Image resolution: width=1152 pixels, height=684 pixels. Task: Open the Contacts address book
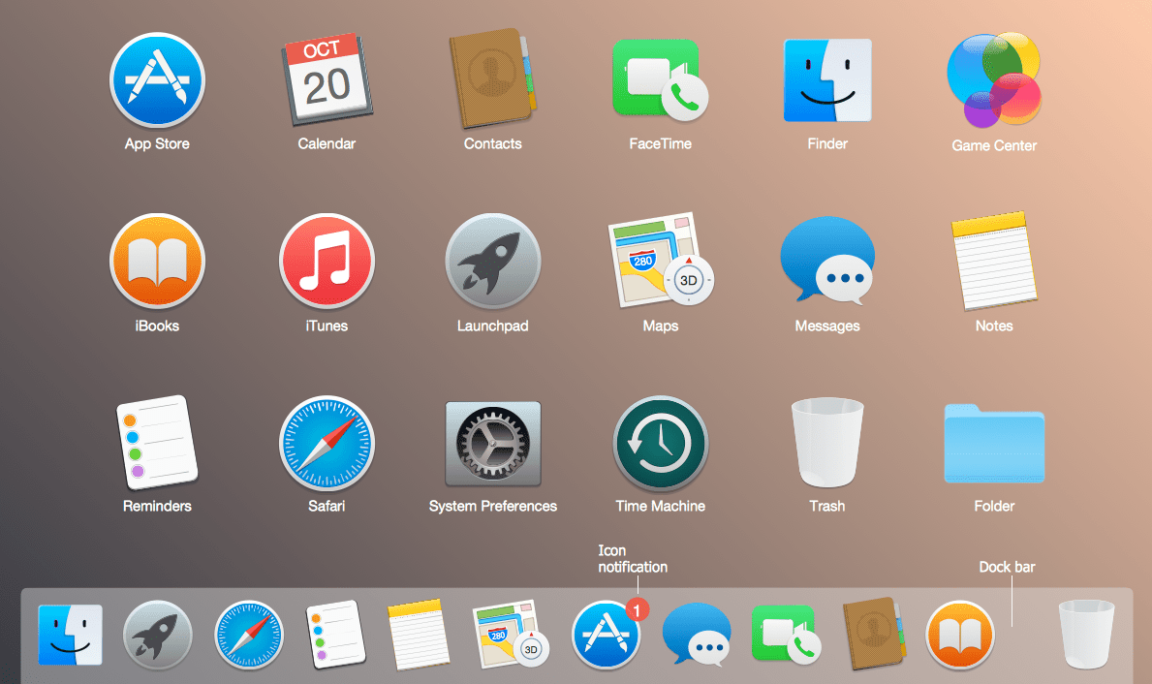pyautogui.click(x=492, y=80)
